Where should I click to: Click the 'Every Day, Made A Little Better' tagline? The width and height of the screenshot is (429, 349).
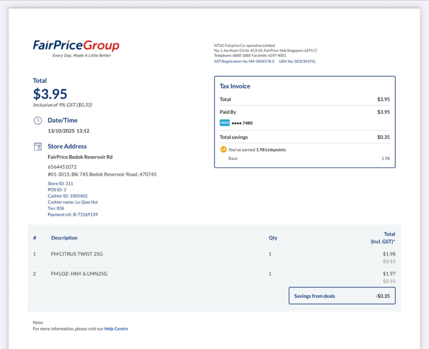click(x=82, y=56)
